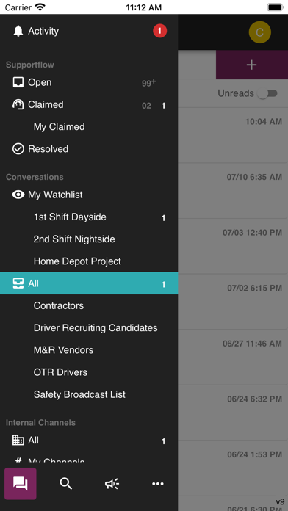Open Home Depot Project list
Image resolution: width=288 pixels, height=511 pixels.
pos(89,261)
